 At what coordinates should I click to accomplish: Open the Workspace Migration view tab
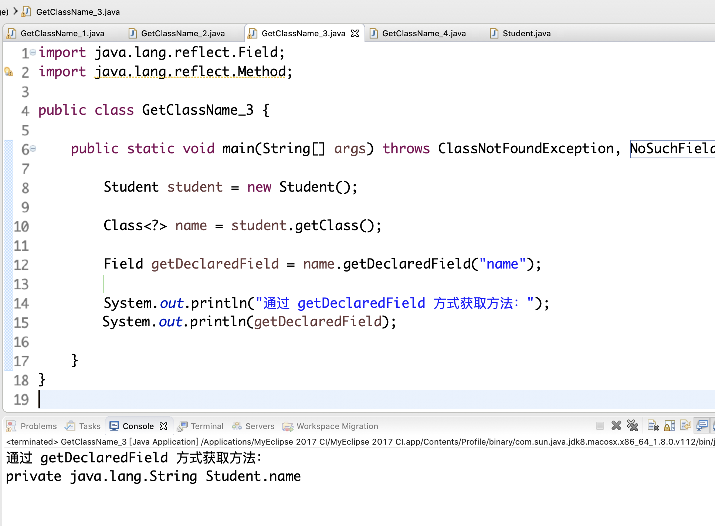330,426
